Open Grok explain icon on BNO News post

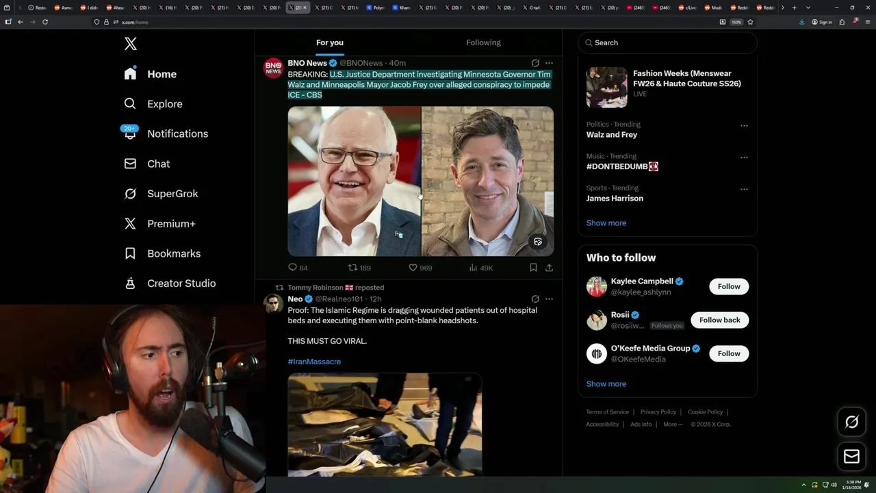(535, 63)
